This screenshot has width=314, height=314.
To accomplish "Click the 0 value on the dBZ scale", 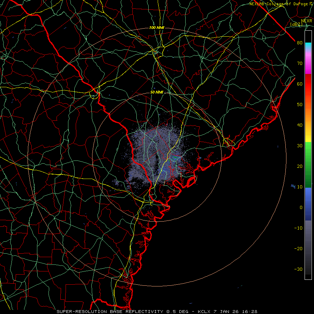I will pos(301,208).
